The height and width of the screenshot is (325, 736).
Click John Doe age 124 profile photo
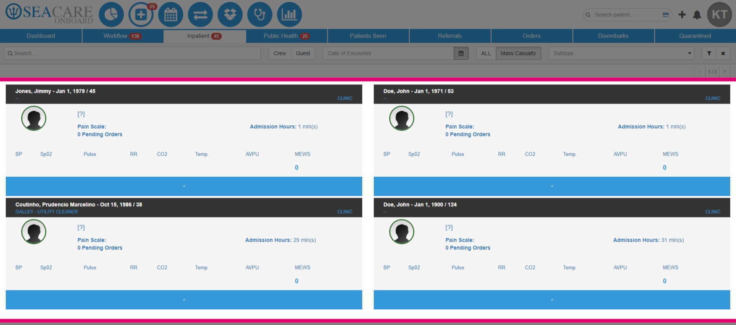[x=402, y=232]
